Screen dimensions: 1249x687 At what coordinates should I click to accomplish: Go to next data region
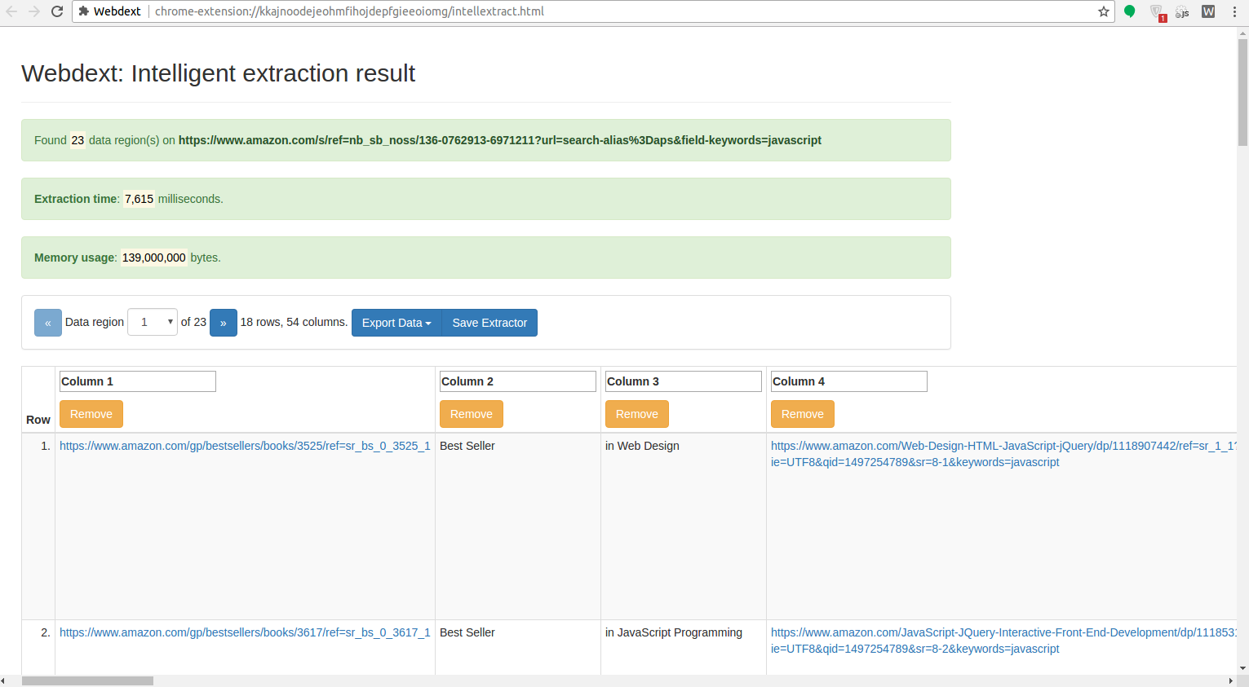[224, 323]
